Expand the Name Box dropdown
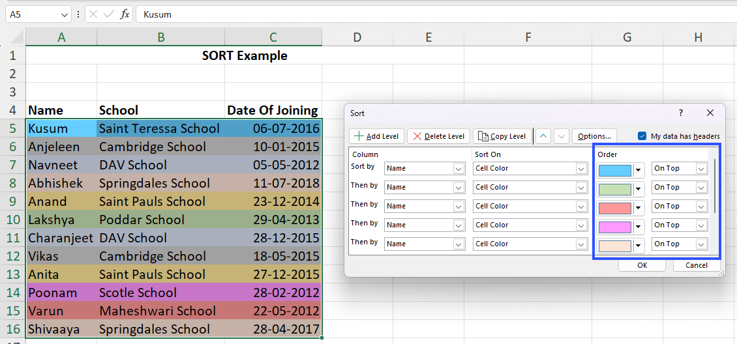Viewport: 737px width, 344px height. [65, 14]
